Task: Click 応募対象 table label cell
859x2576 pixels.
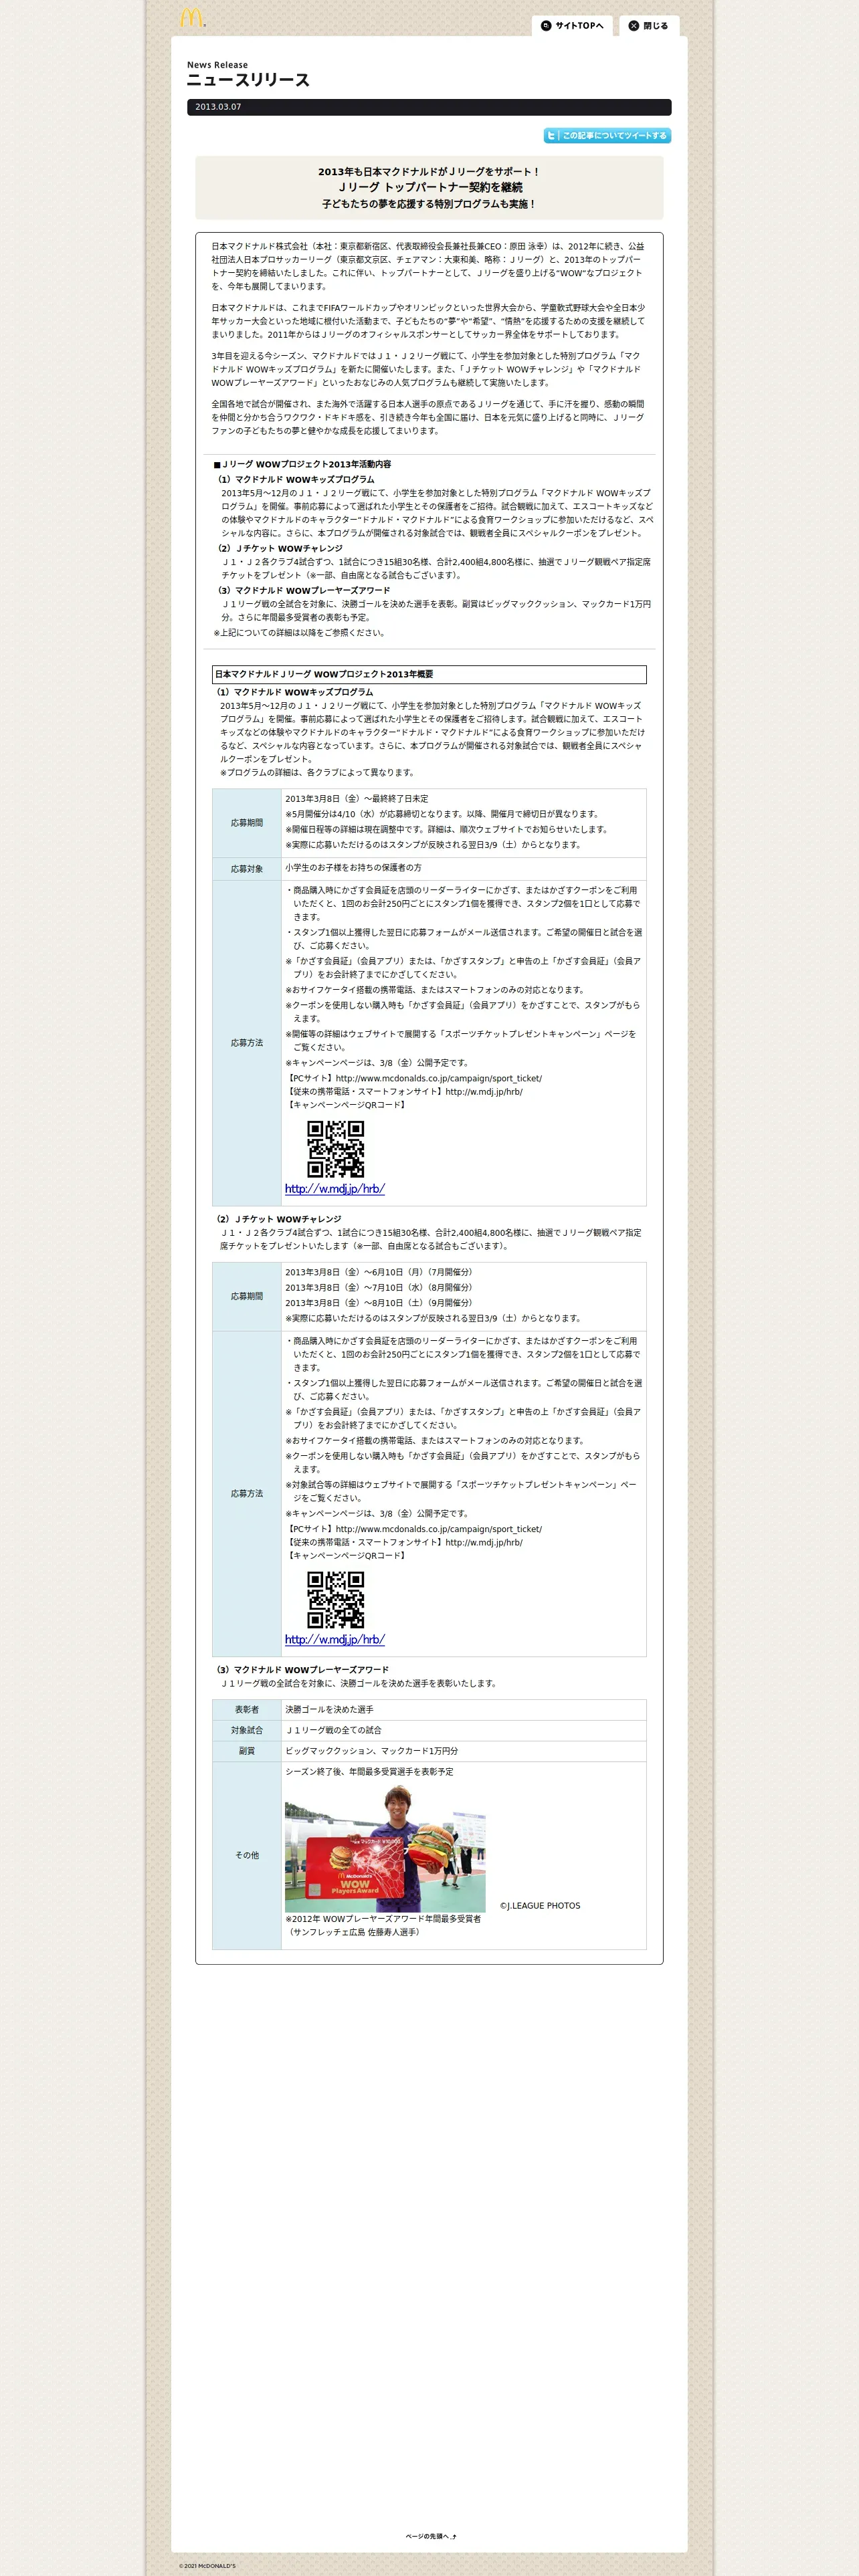Action: (247, 869)
